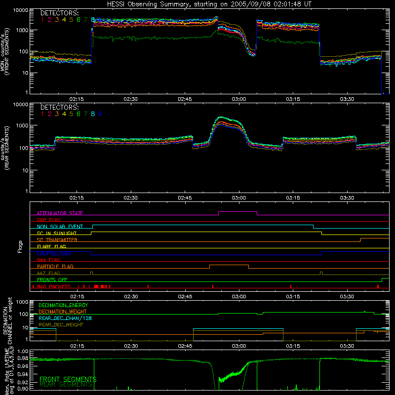
Task: Click green detector 6 in front segments legend
Action: [79, 20]
